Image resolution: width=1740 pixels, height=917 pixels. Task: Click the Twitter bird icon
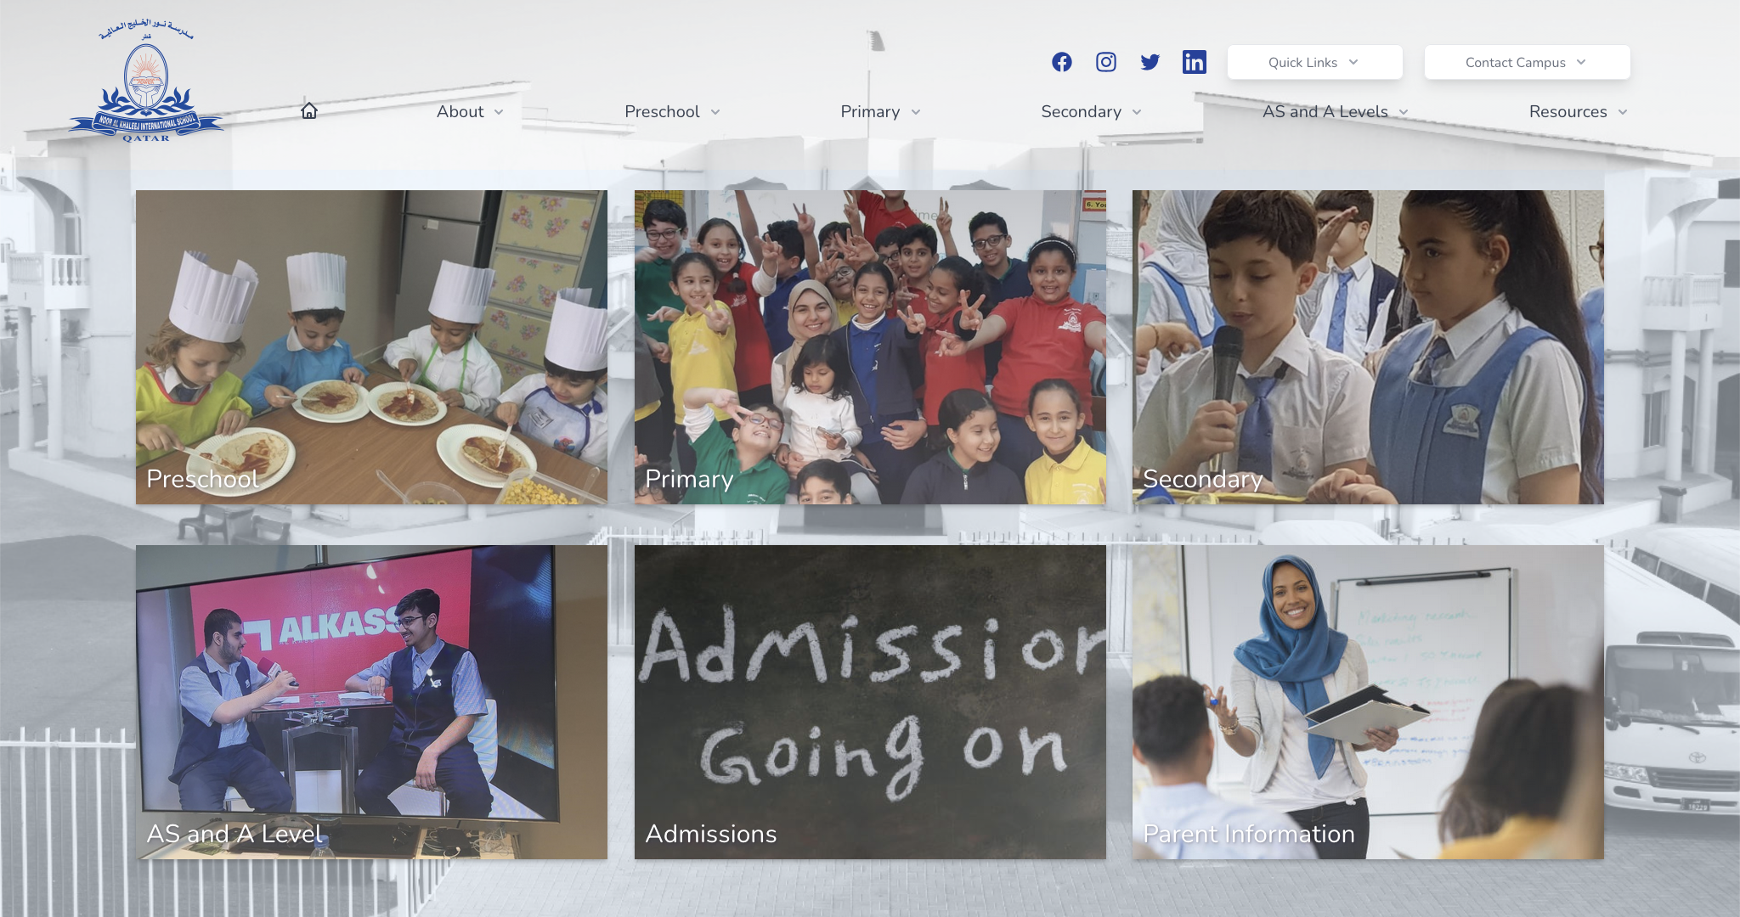[1150, 62]
